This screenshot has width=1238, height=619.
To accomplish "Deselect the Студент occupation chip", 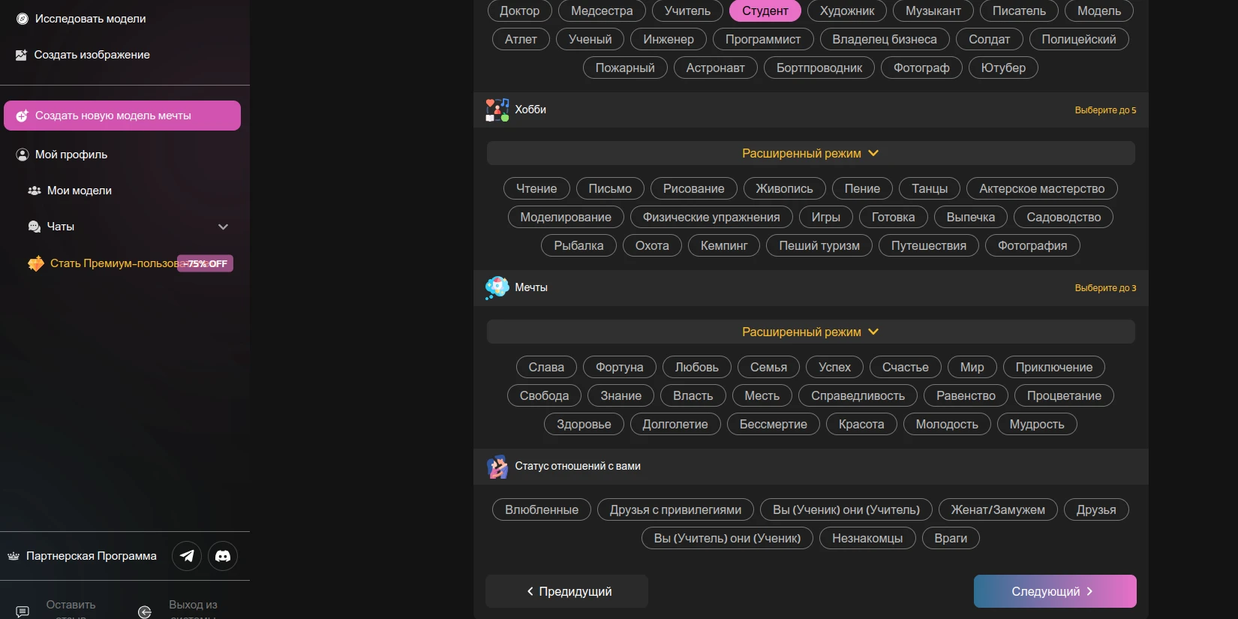I will [765, 11].
